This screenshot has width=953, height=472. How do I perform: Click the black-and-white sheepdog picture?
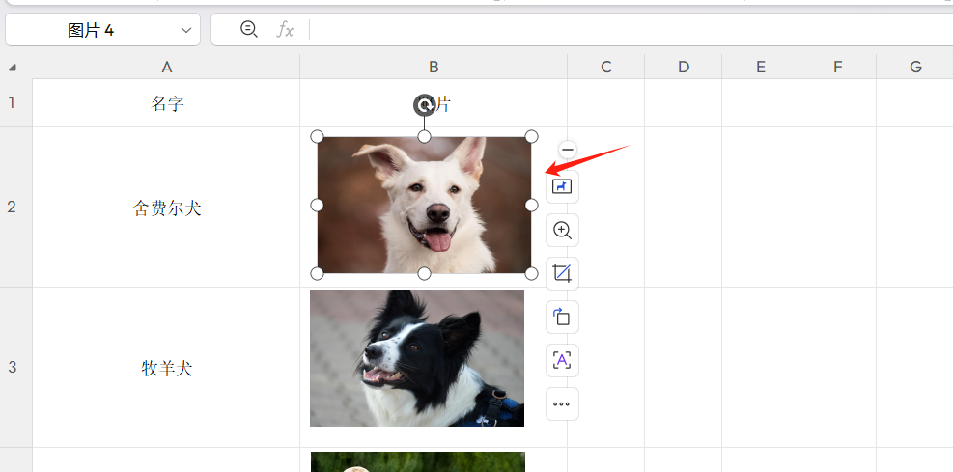pos(417,358)
